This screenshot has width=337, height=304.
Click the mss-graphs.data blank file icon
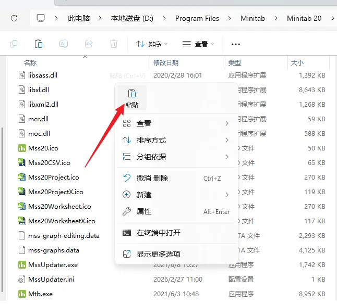22,250
